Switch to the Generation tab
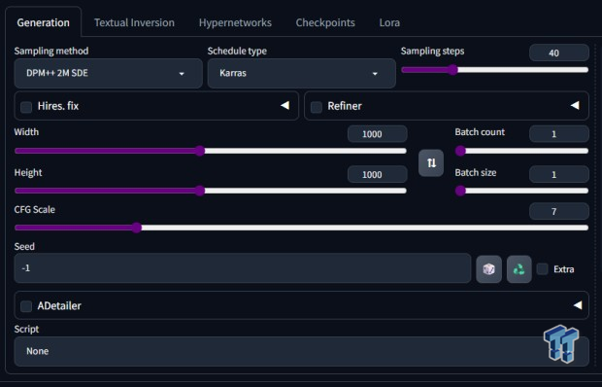Image resolution: width=602 pixels, height=387 pixels. pos(43,22)
